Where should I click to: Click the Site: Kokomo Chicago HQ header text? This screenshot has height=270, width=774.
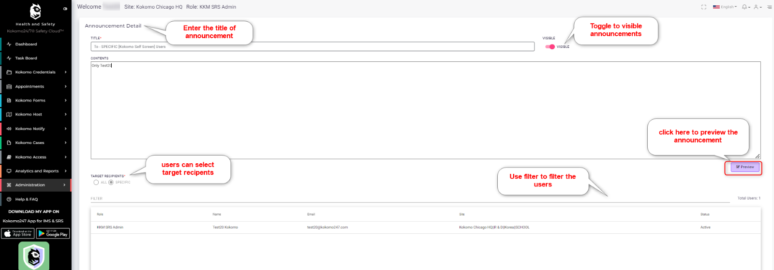(x=153, y=7)
